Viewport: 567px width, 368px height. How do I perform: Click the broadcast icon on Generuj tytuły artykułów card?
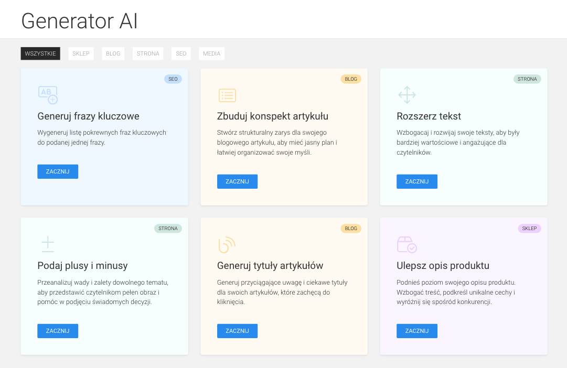click(x=227, y=244)
